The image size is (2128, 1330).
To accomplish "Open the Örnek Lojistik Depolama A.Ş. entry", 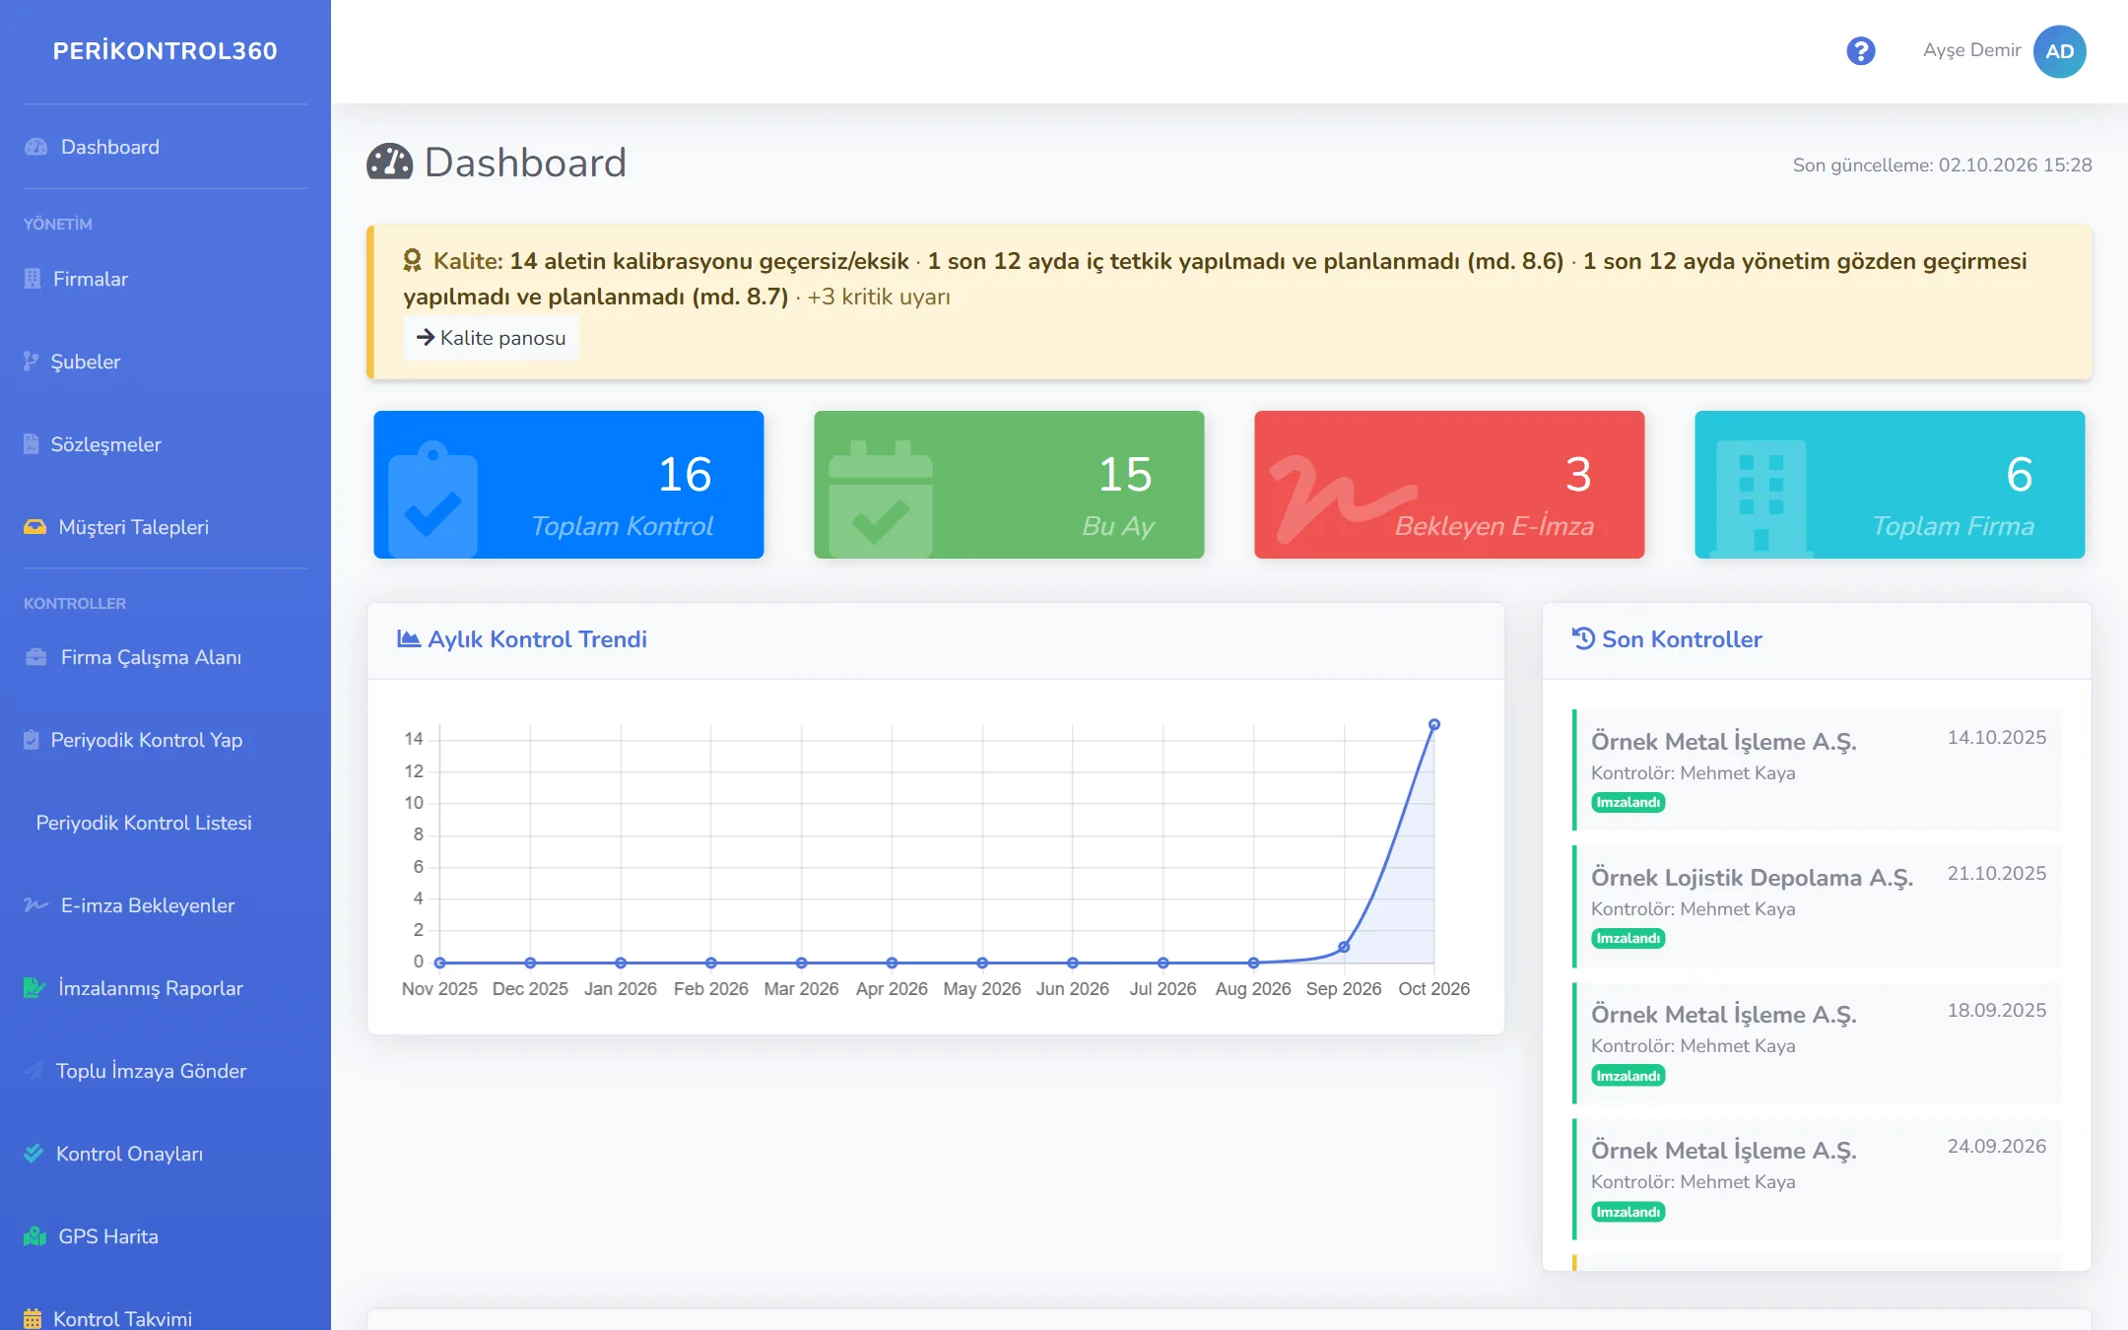I will [1817, 906].
